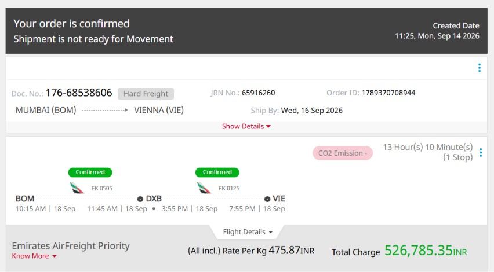
Task: Click the 13 Hour(s) 10 Minute(s) duration
Action: tap(428, 147)
